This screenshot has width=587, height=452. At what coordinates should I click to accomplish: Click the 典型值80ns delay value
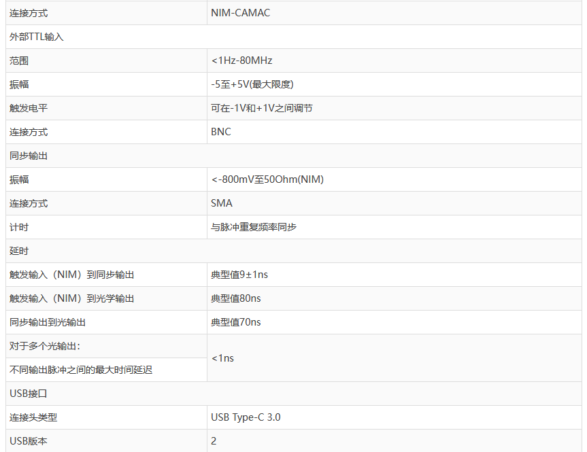(x=236, y=298)
